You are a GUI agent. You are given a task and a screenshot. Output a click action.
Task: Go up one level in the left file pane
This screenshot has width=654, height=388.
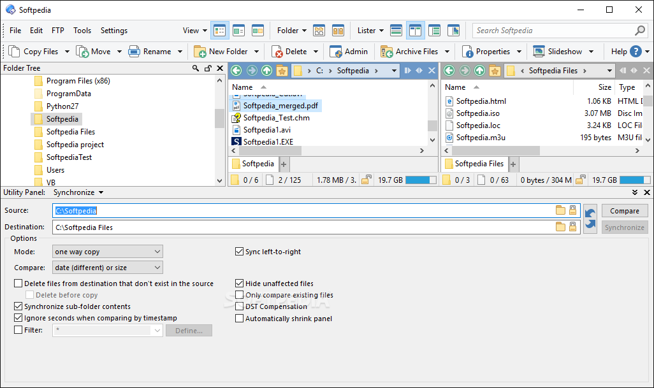tap(266, 71)
